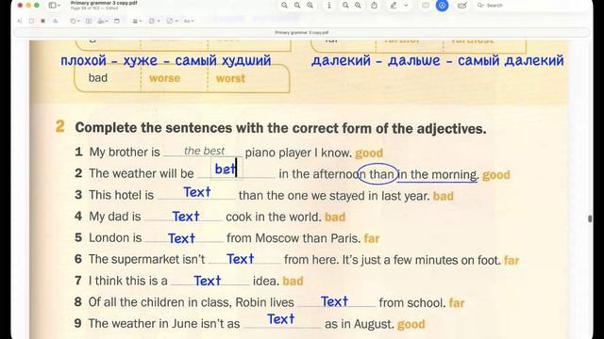Viewport: 604px width, 339px height.
Task: Open the document Info inspector
Action: 328,6
